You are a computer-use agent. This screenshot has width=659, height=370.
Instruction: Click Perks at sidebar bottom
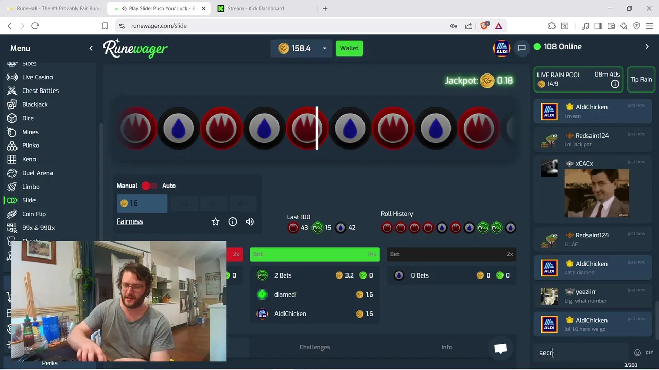tap(49, 363)
